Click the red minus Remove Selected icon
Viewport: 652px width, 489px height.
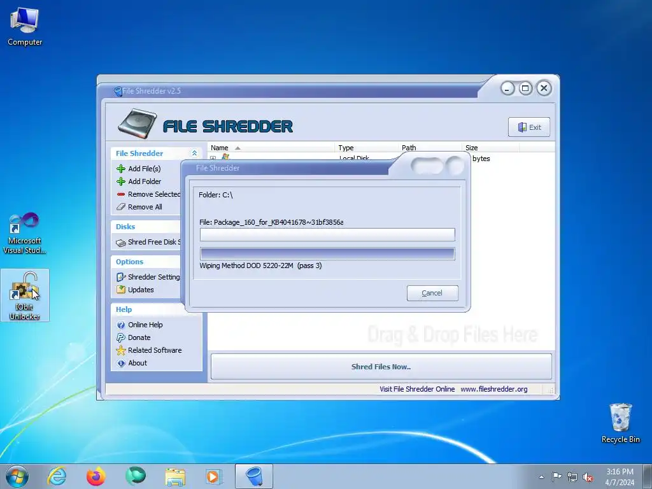(121, 194)
